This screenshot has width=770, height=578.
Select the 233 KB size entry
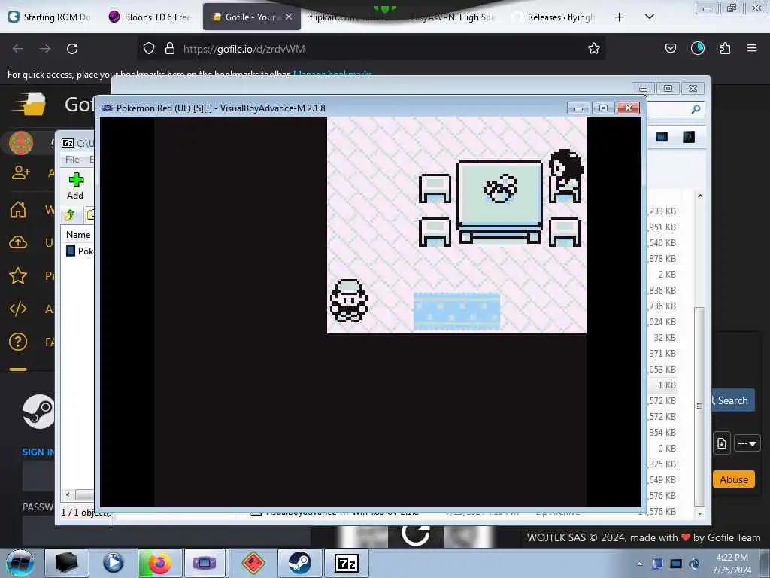pyautogui.click(x=662, y=211)
